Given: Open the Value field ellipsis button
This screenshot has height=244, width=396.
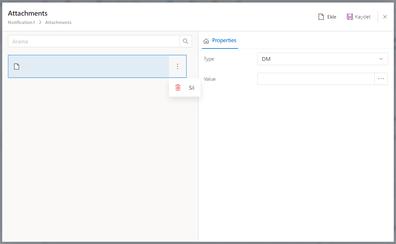Looking at the screenshot, I should tap(381, 79).
